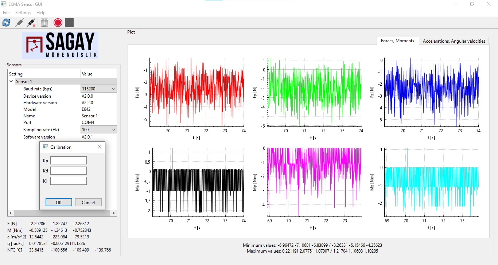
Task: Start recording with the red record button
Action: pyautogui.click(x=58, y=23)
